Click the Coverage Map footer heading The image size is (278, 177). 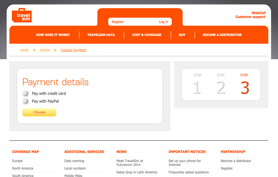[25, 152]
